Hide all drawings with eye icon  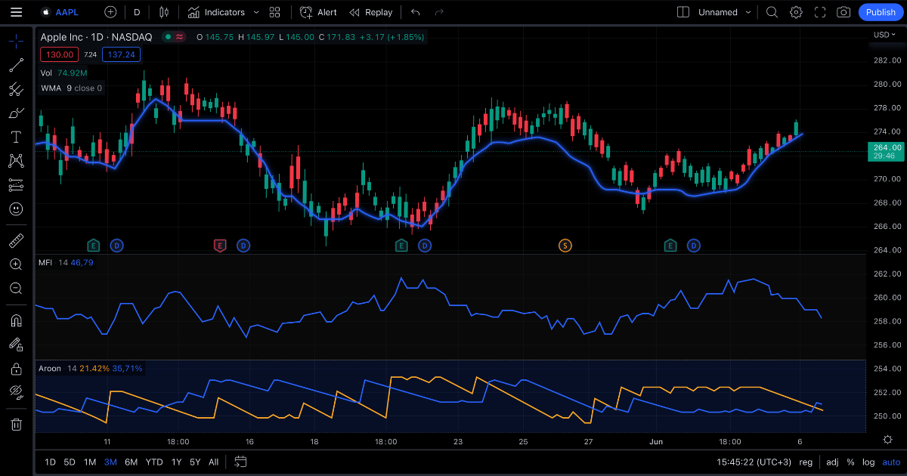(16, 392)
